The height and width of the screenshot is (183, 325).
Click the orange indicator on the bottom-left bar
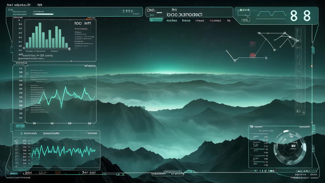(58, 173)
